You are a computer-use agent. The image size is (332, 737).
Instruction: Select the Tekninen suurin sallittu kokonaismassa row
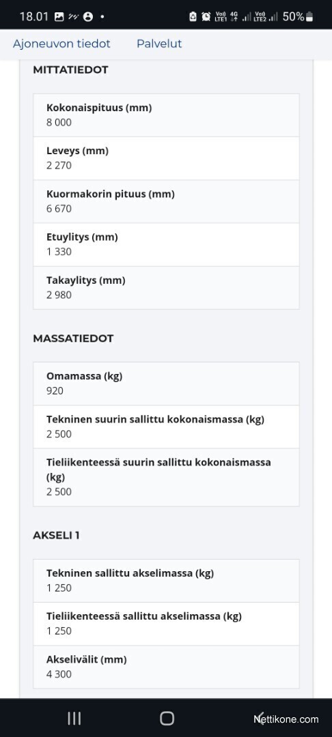click(166, 427)
